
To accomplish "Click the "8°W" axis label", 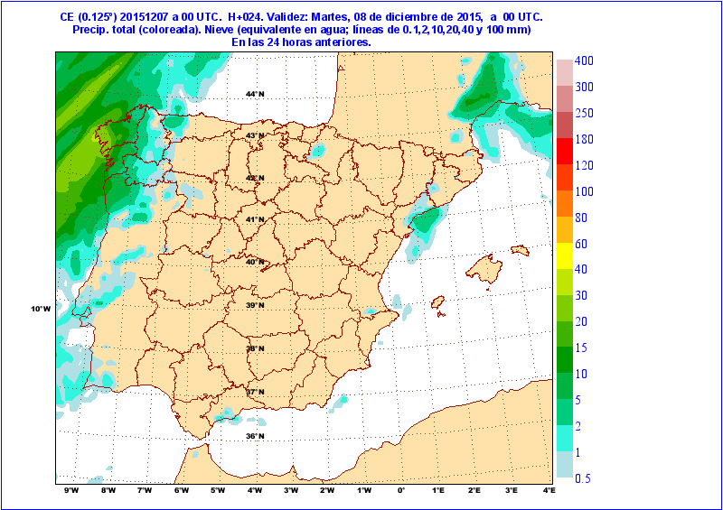I will pyautogui.click(x=108, y=491).
